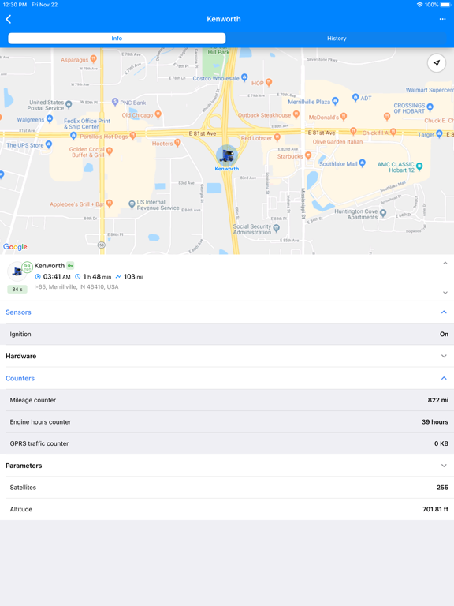The height and width of the screenshot is (606, 454).
Task: Tap the Chick-fil-A pin
Action: tap(393, 132)
